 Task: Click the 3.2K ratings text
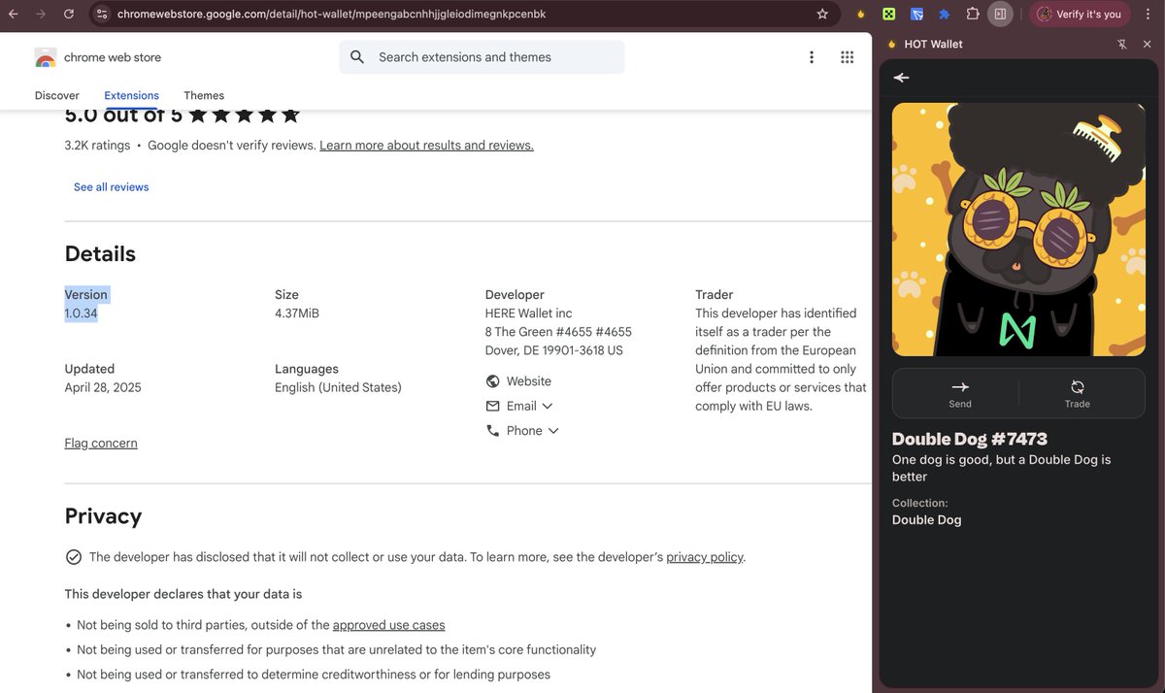[97, 146]
